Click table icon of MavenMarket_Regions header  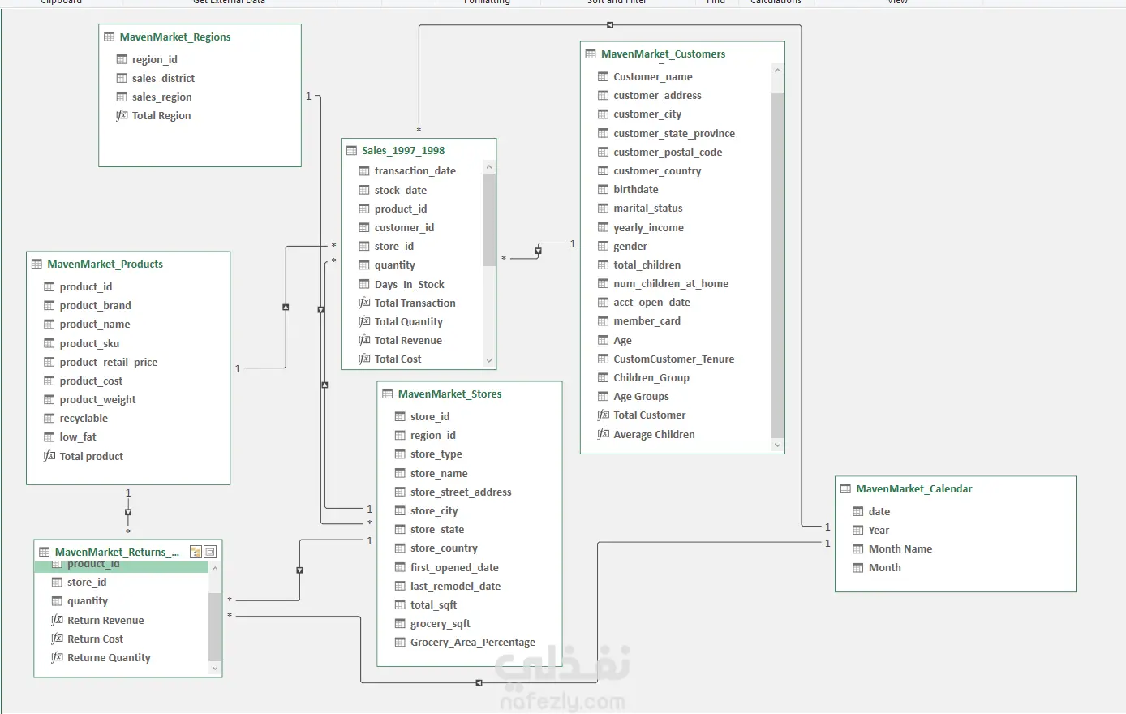click(110, 37)
